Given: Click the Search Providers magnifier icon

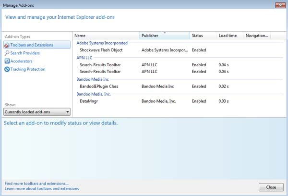Looking at the screenshot, I should (7, 53).
